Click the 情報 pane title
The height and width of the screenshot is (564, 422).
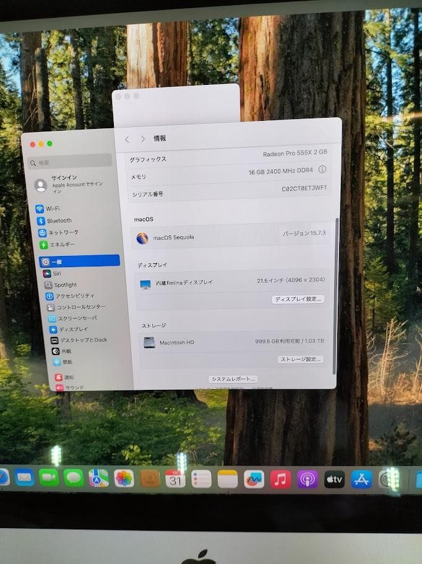(x=160, y=138)
